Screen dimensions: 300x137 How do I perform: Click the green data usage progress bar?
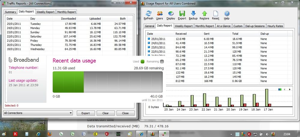click(68, 82)
